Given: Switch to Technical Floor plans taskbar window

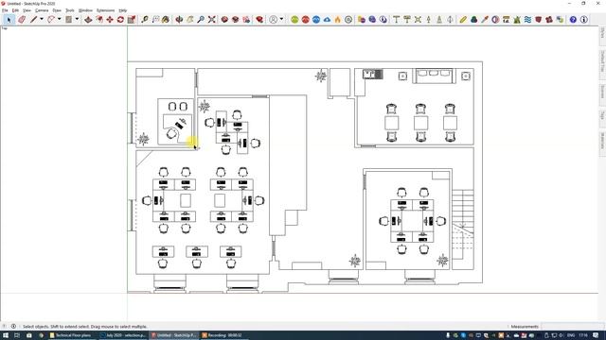Looking at the screenshot, I should point(71,335).
